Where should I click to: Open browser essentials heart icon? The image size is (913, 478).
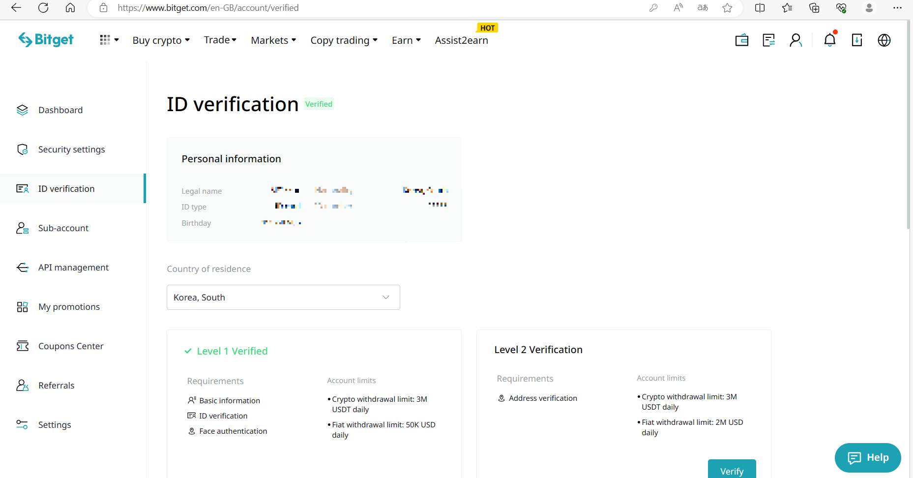(841, 8)
